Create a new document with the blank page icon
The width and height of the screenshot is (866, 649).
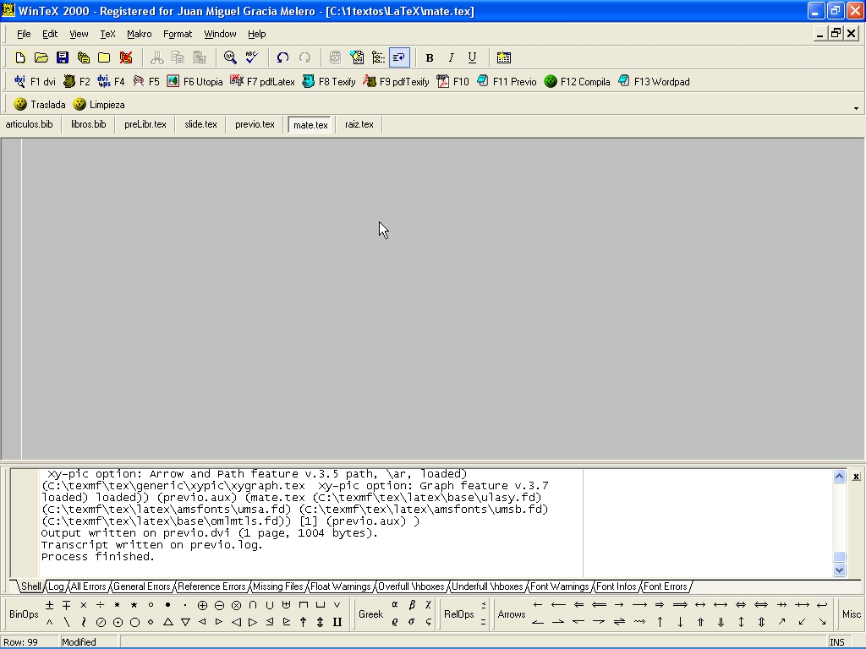point(20,57)
